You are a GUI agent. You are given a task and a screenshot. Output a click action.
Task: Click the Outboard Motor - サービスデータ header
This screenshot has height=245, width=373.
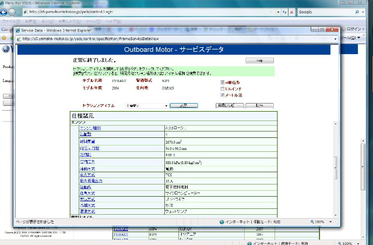tap(174, 49)
